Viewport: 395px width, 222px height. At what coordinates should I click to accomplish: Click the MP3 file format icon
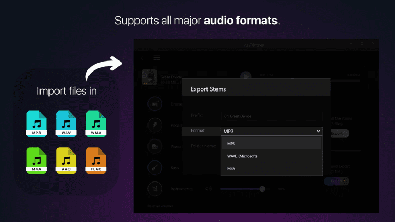(x=36, y=124)
